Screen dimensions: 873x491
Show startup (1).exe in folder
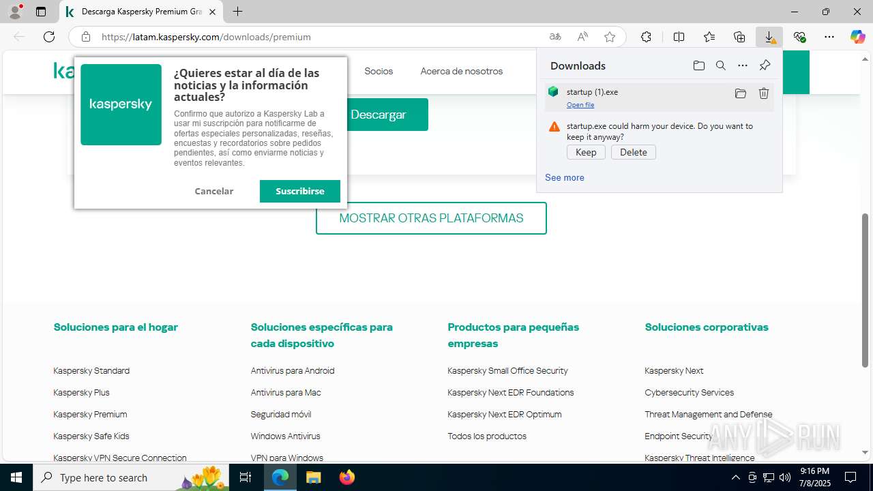point(740,93)
